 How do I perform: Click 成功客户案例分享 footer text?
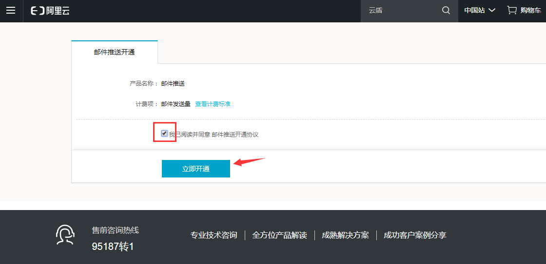pos(415,235)
